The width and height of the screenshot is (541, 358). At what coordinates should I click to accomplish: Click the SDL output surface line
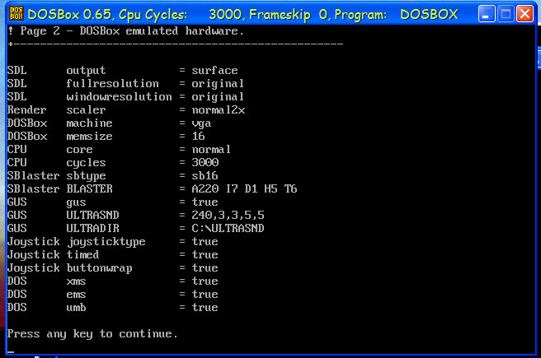[x=122, y=71]
